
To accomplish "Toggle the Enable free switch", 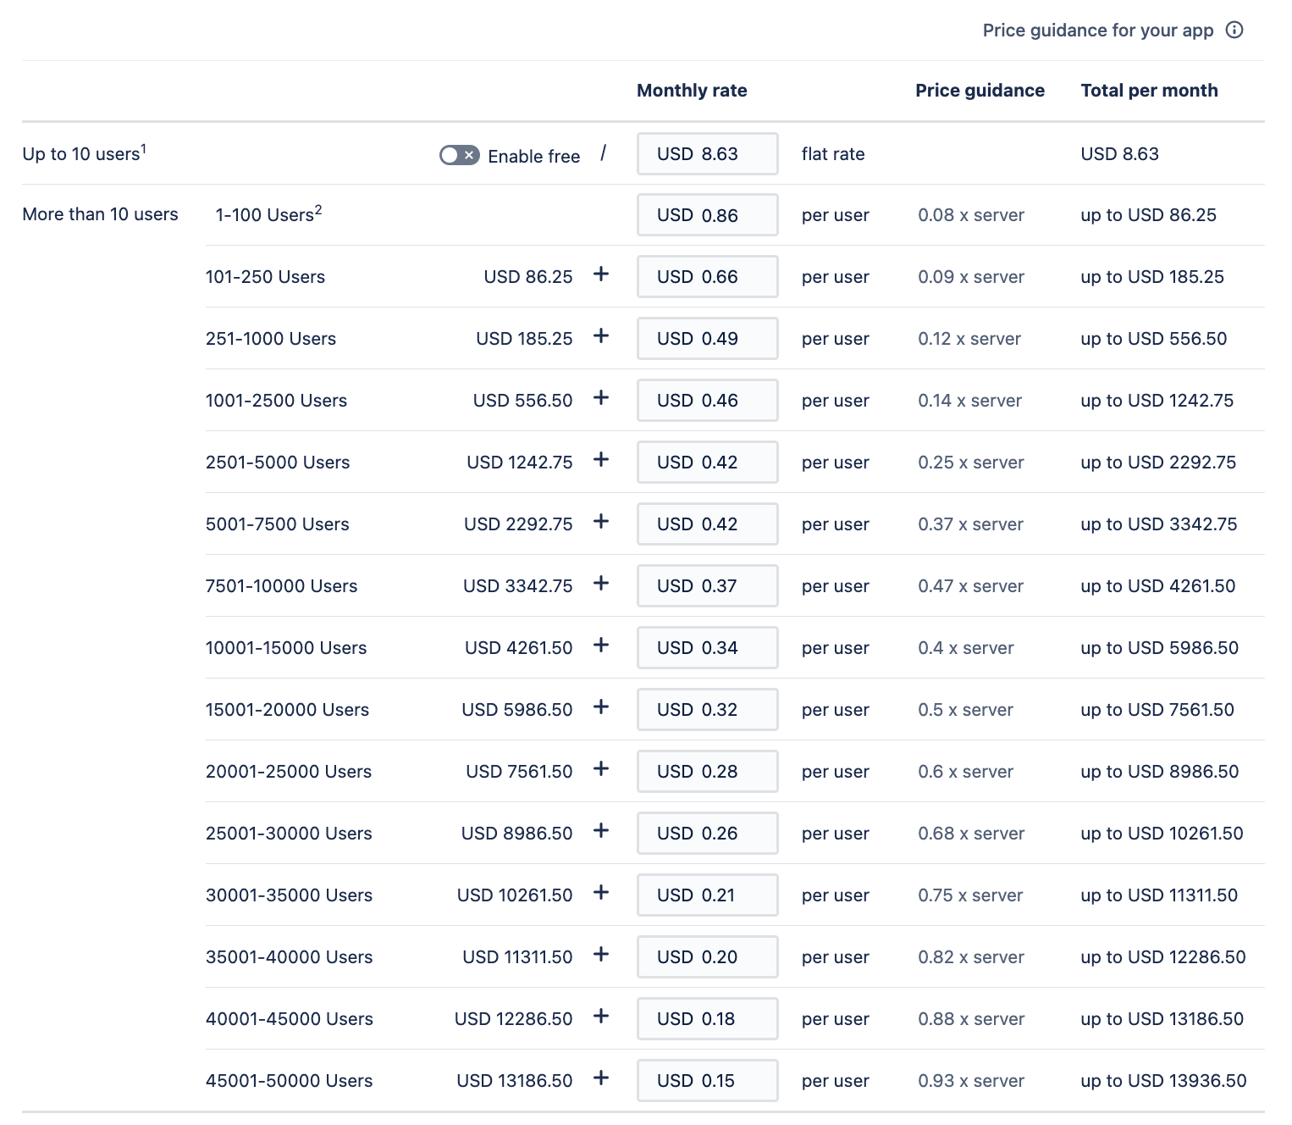I will pos(458,155).
